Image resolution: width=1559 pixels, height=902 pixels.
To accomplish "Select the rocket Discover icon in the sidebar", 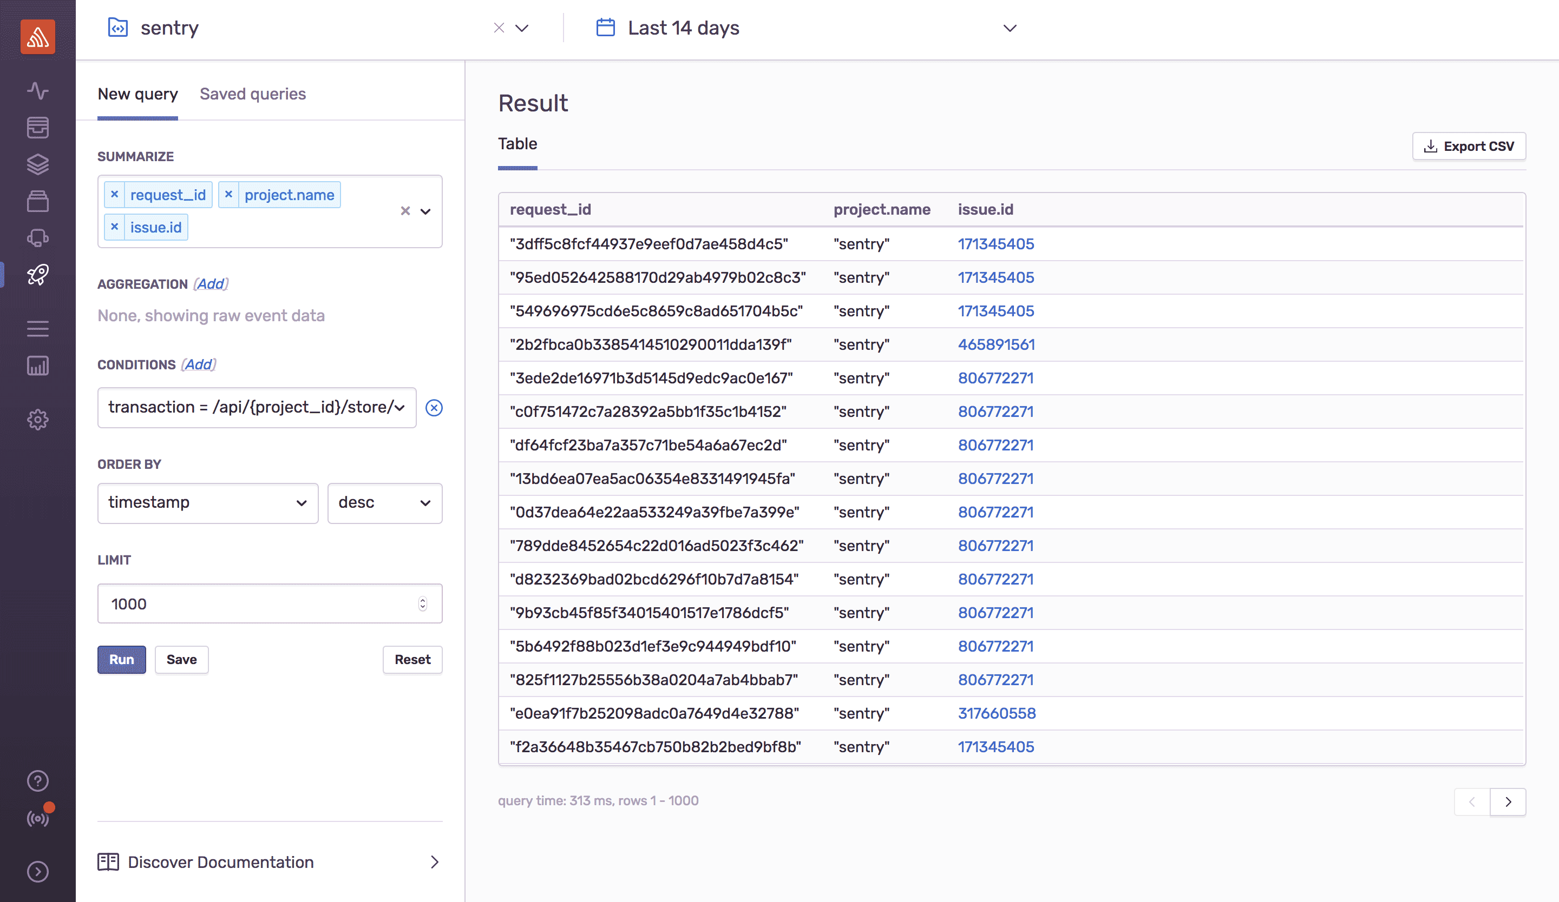I will click(x=37, y=275).
